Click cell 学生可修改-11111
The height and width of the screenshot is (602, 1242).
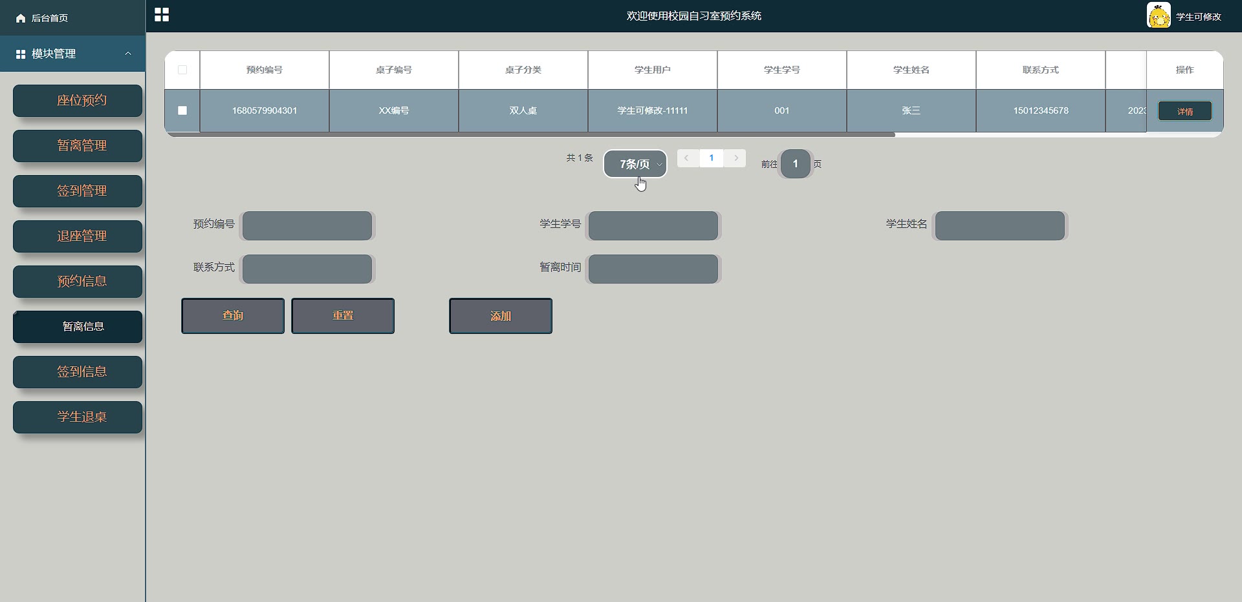coord(653,110)
